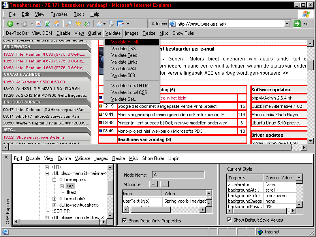Click the Windows flag logo
316x237 pixels.
coord(306,14)
